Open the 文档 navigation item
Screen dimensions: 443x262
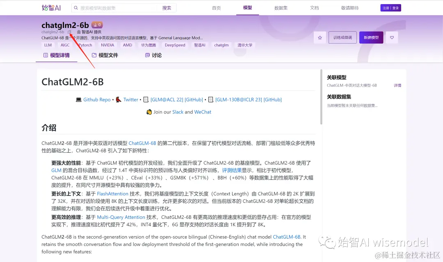tap(314, 7)
